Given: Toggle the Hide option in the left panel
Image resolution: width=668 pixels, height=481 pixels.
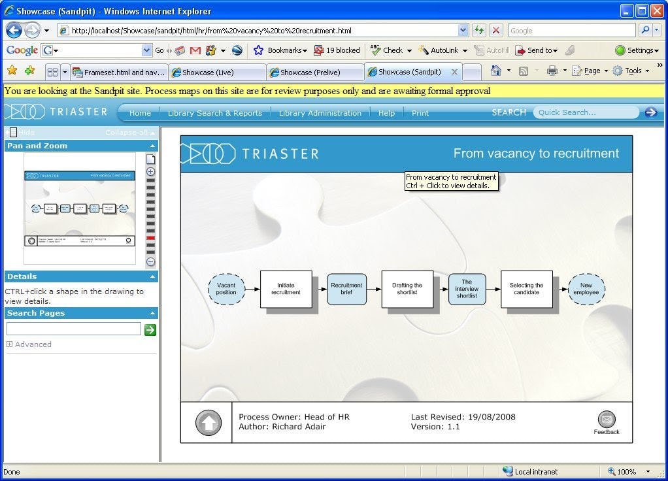Looking at the screenshot, I should point(20,132).
